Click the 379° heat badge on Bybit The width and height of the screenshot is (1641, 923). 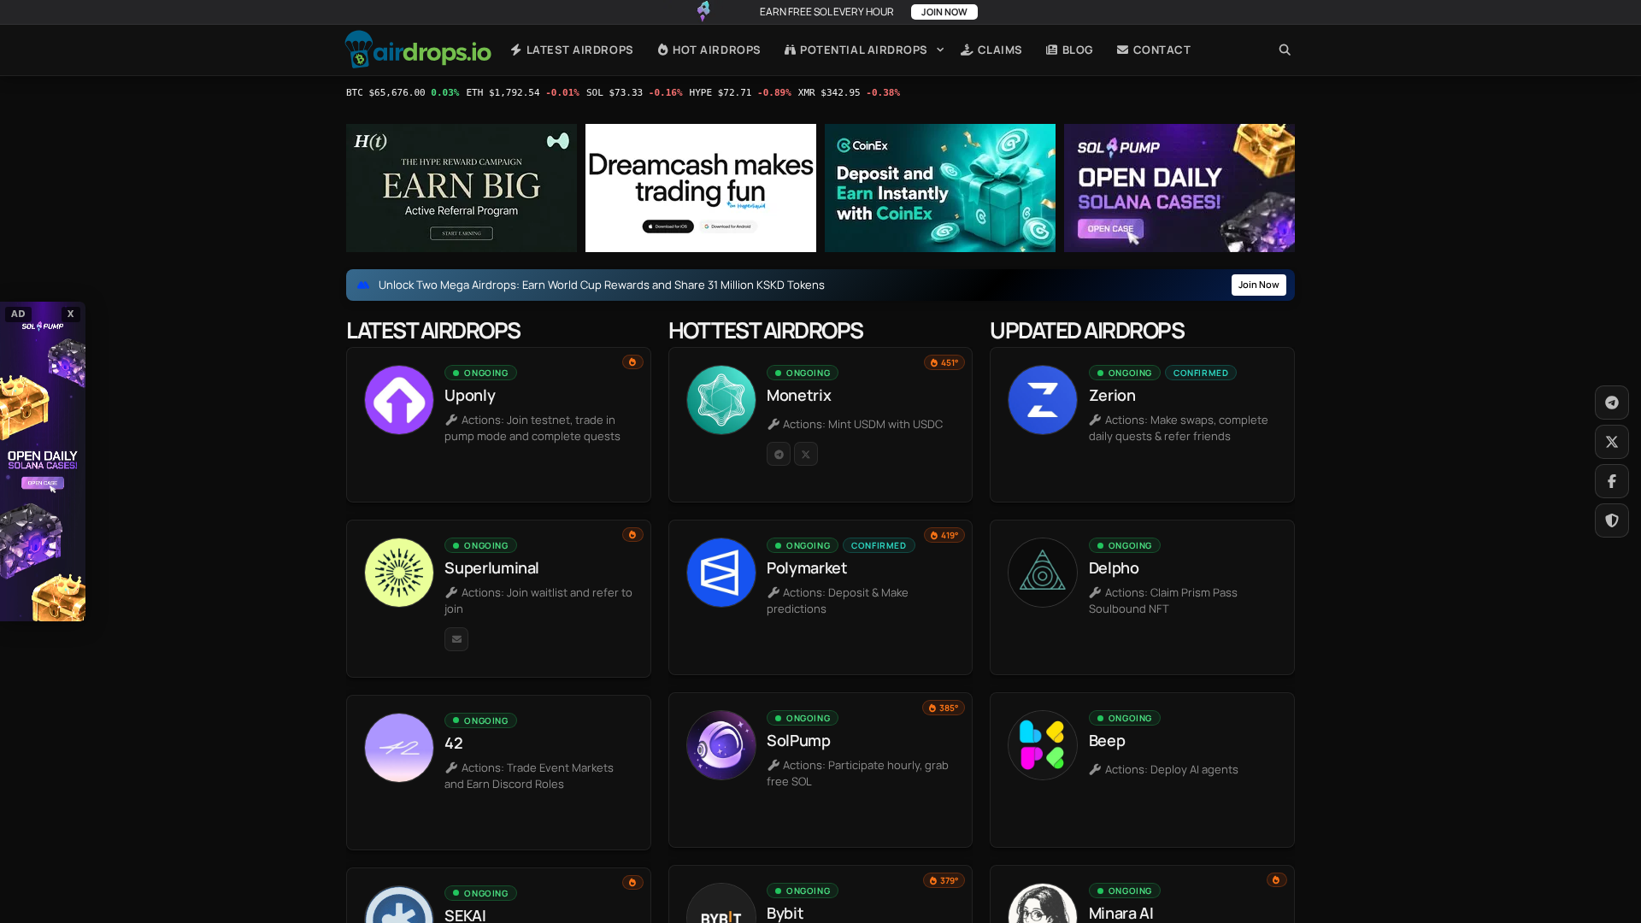(x=944, y=880)
